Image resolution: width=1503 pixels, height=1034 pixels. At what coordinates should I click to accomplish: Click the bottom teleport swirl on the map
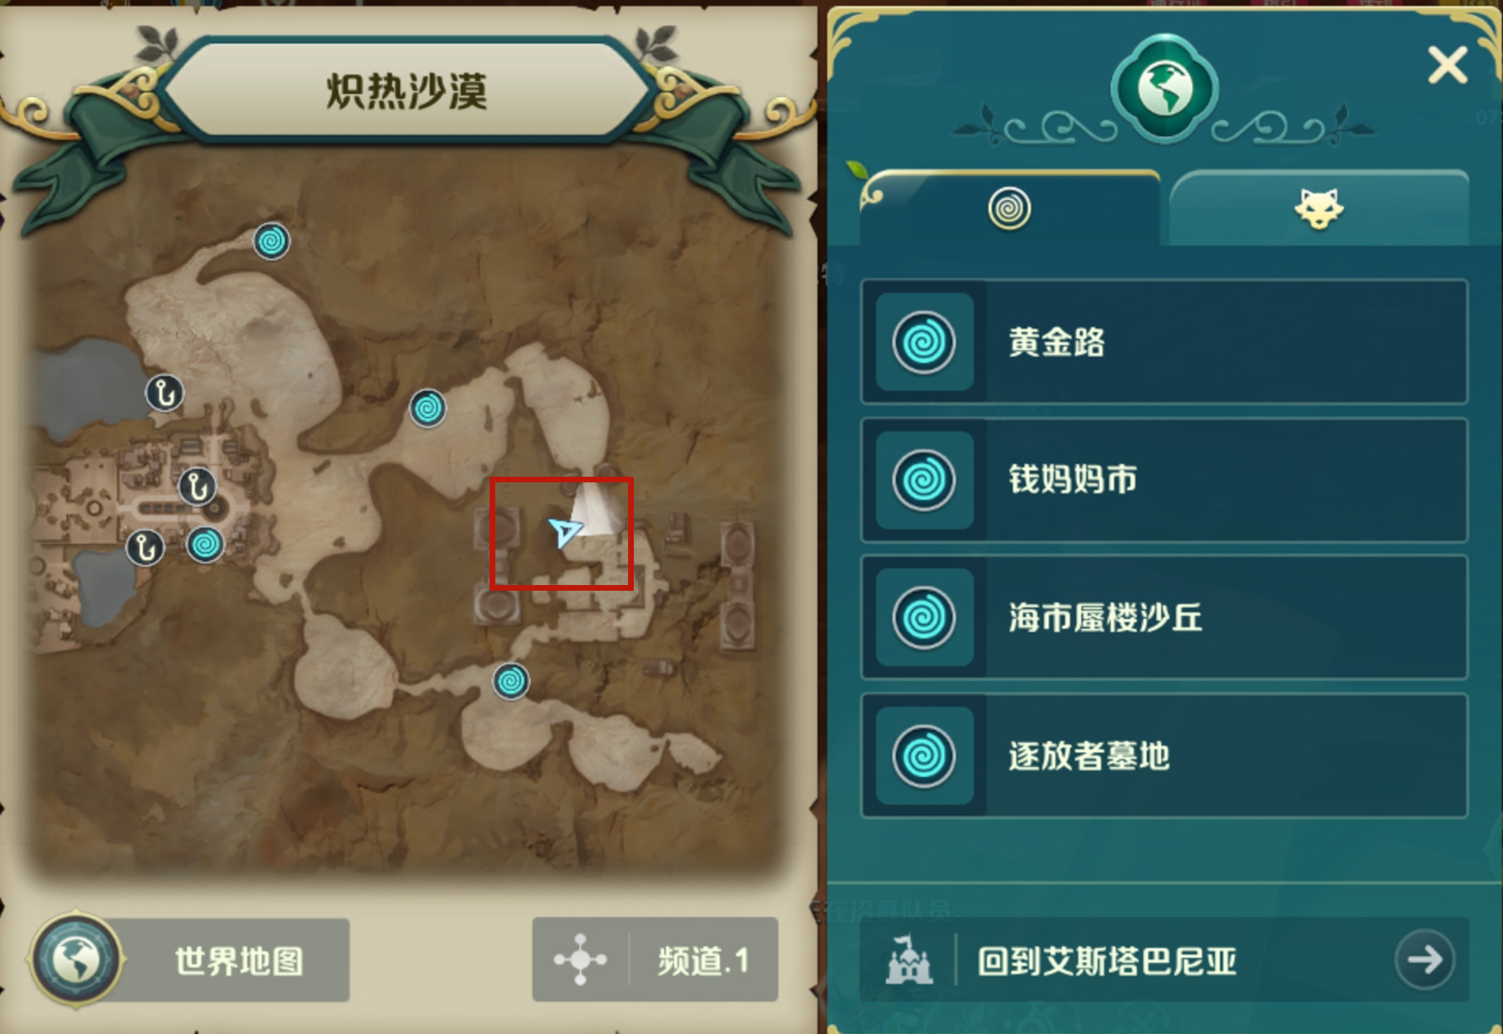[x=511, y=681]
